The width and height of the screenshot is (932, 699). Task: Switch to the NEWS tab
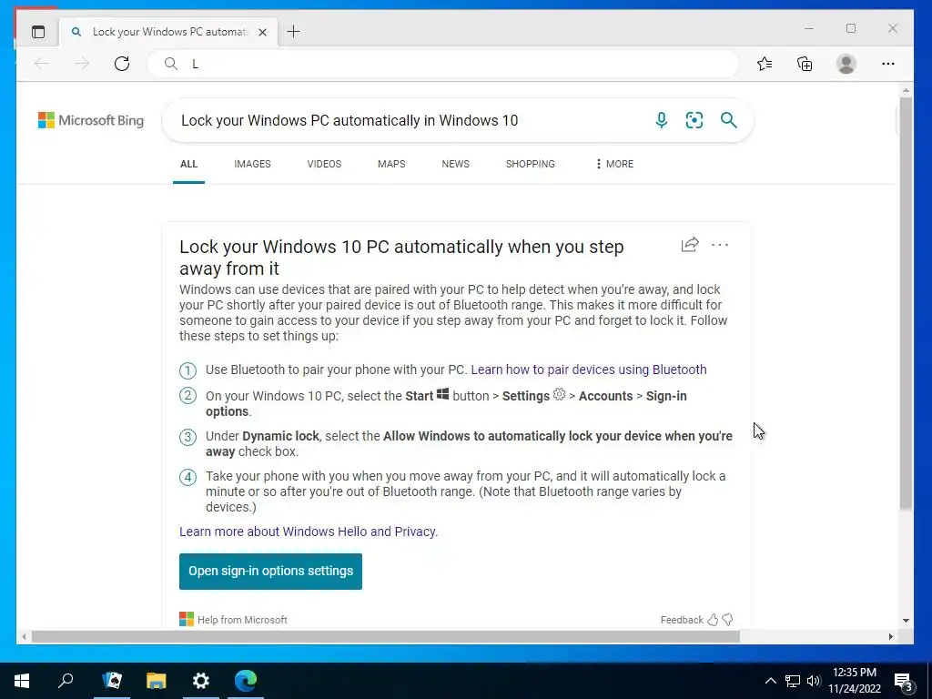click(455, 164)
